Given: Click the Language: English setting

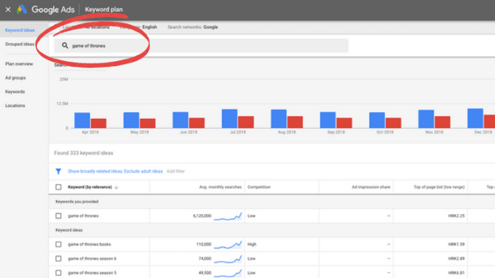Looking at the screenshot, I should [139, 27].
